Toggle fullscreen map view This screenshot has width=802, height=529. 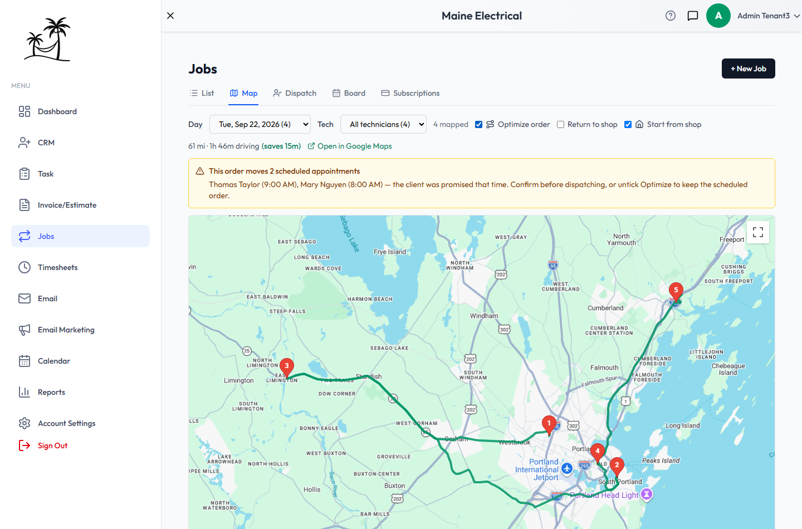758,232
